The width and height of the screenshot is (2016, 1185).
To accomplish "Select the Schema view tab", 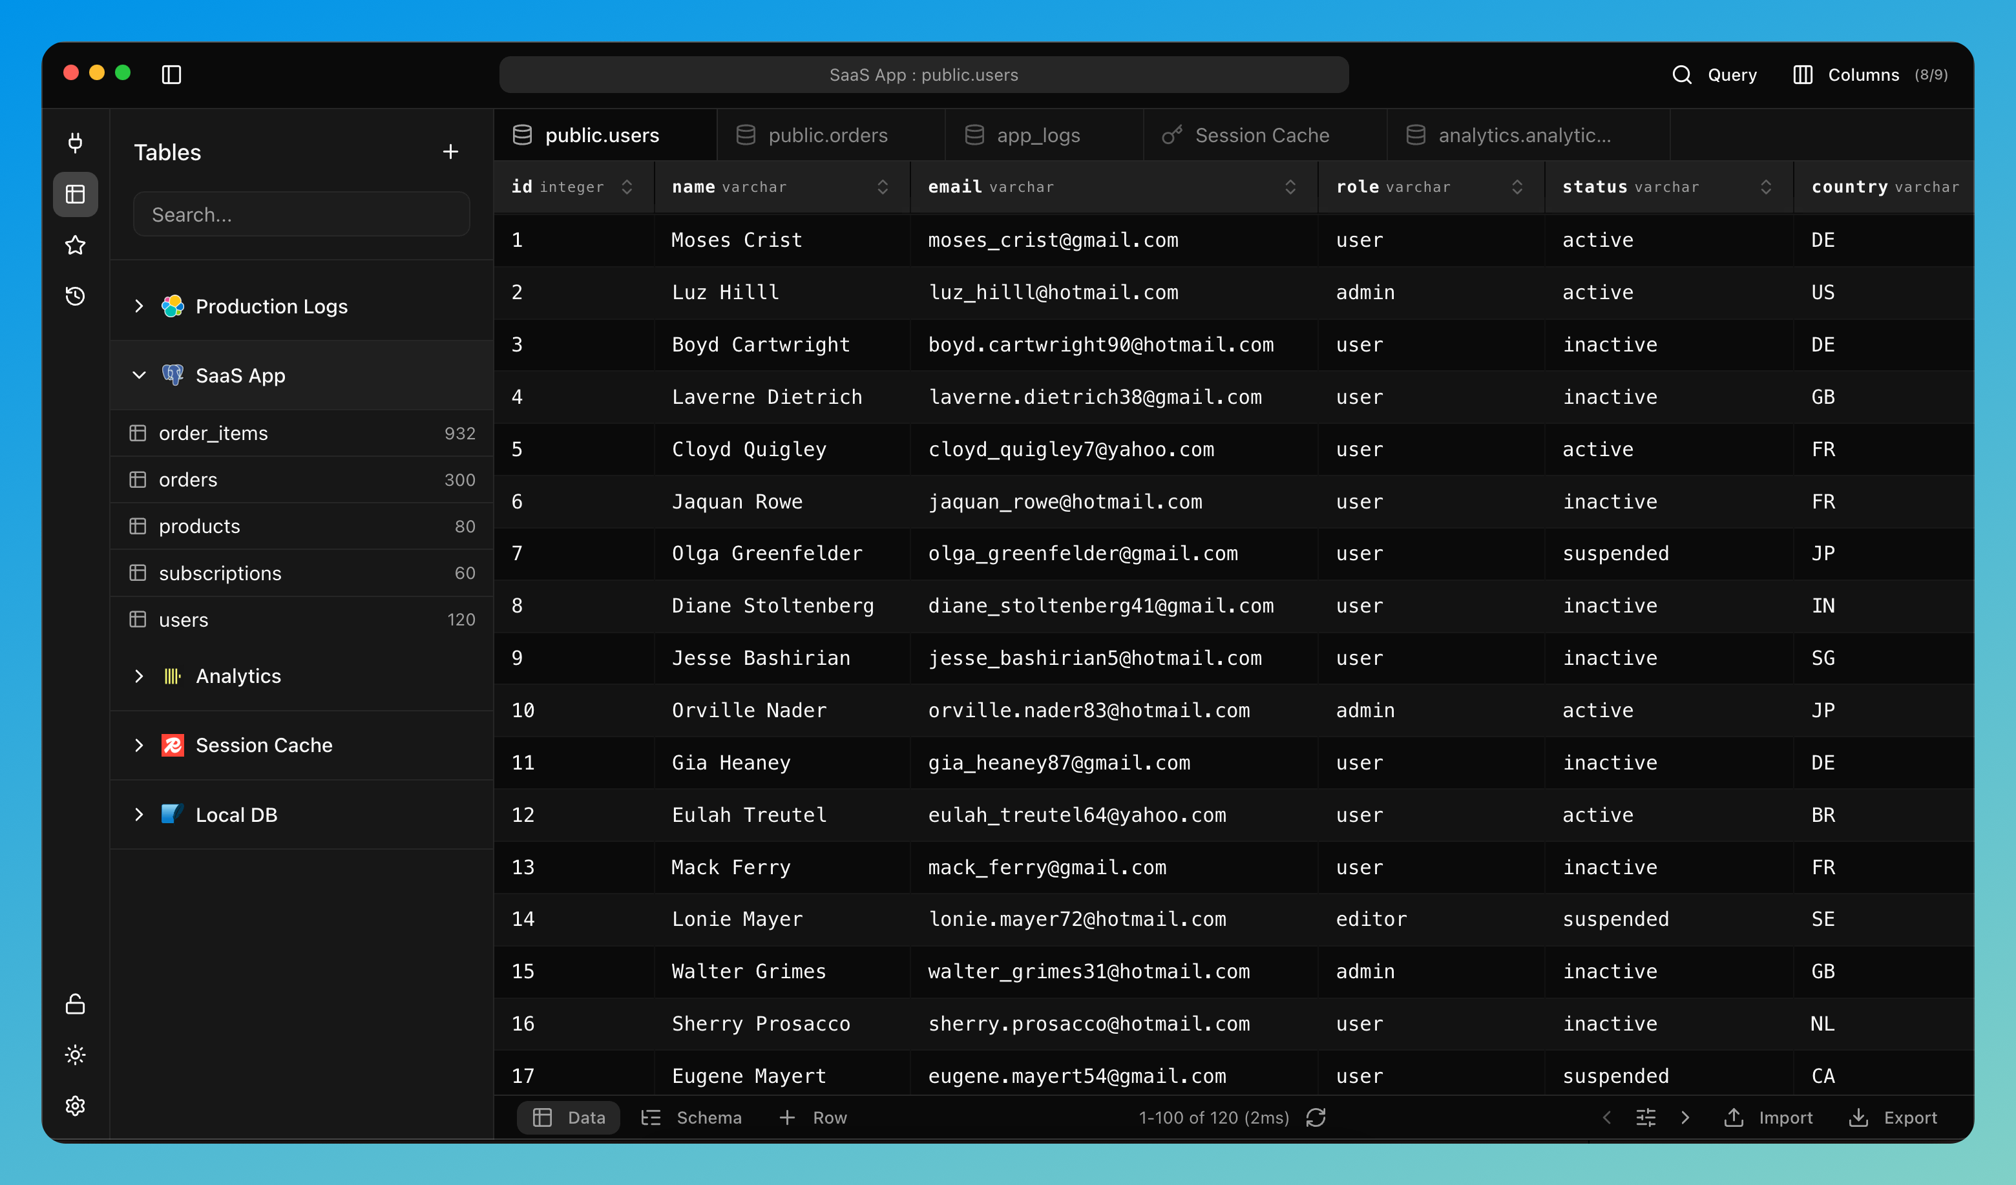I will (x=692, y=1117).
